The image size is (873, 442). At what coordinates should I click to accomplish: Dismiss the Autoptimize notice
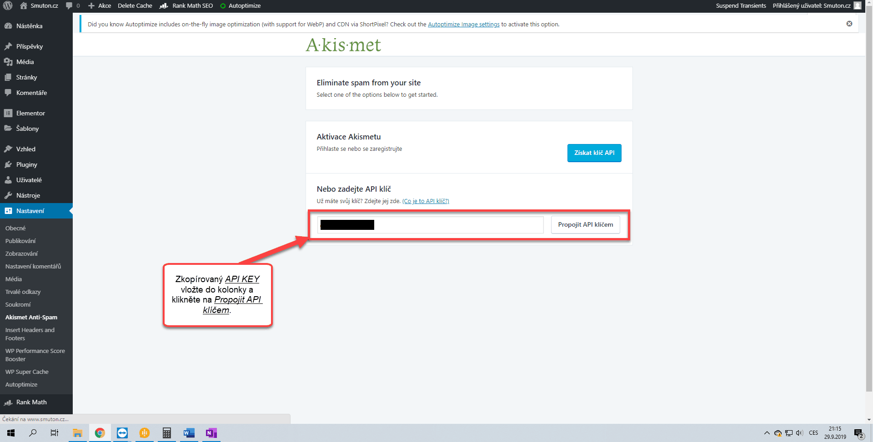pos(849,24)
